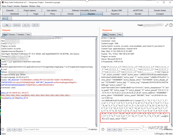Select Repeater tab number 1
This screenshot has height=135, width=173.
tap(4, 18)
